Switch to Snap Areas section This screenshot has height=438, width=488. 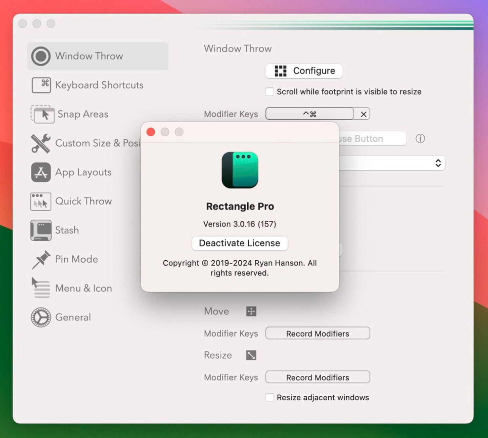(83, 114)
